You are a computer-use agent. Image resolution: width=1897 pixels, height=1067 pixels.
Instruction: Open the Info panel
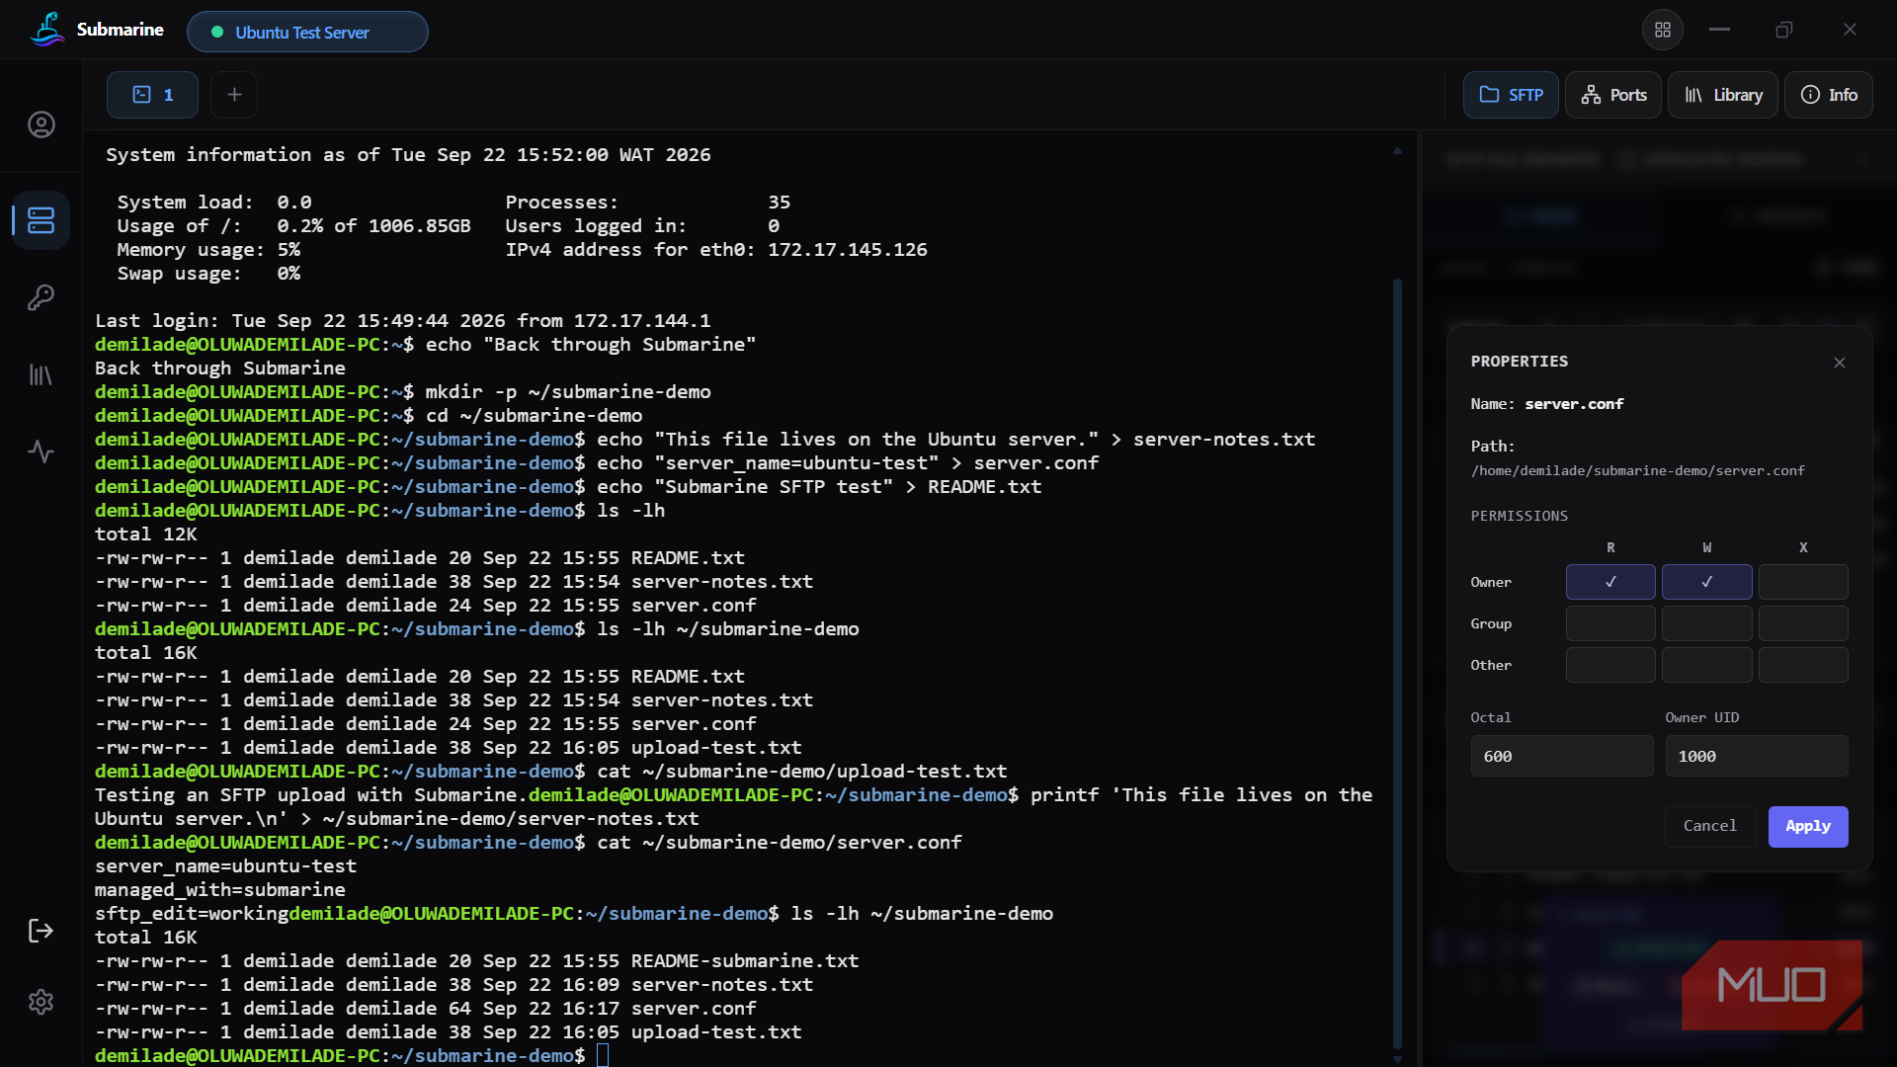click(1829, 95)
